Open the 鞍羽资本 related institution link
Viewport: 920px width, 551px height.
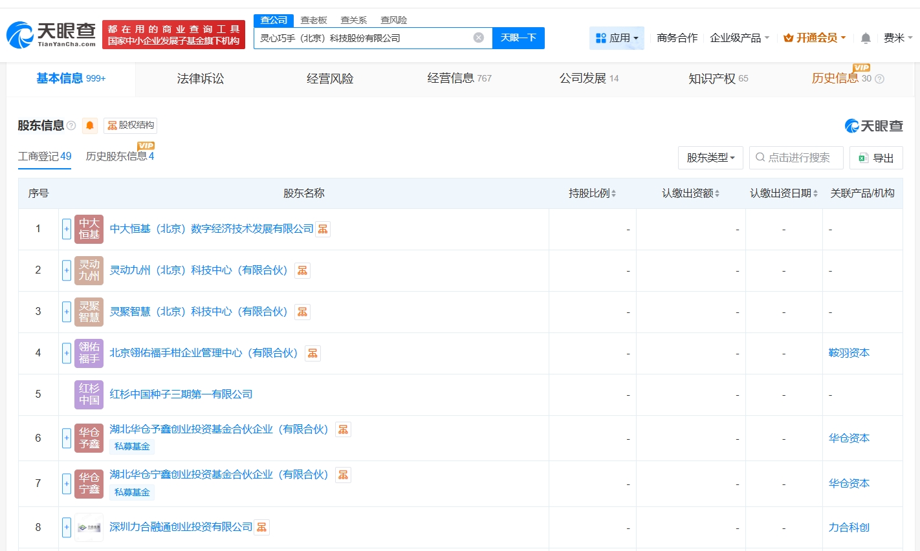tap(849, 353)
